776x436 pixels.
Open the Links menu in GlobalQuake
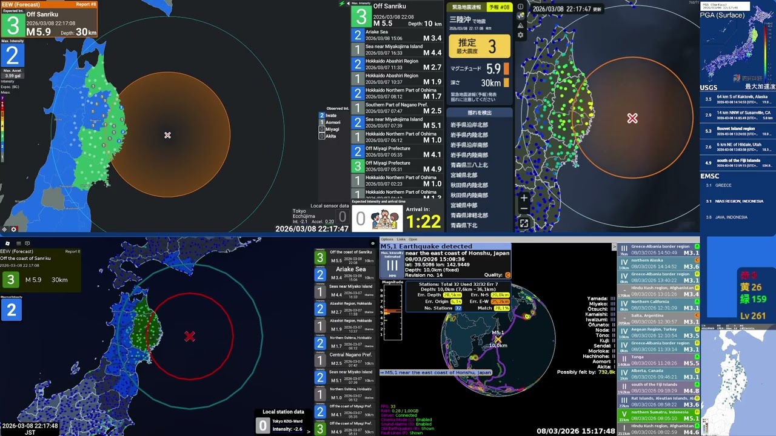coord(401,239)
